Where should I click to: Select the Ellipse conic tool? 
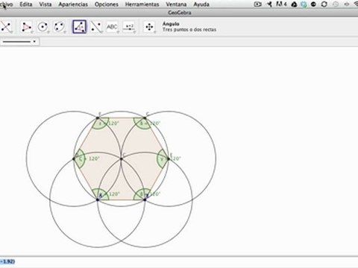point(59,27)
